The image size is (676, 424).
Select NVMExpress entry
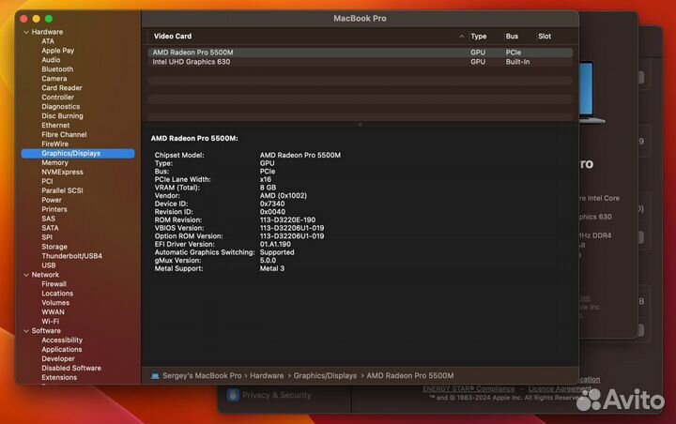[x=63, y=172]
